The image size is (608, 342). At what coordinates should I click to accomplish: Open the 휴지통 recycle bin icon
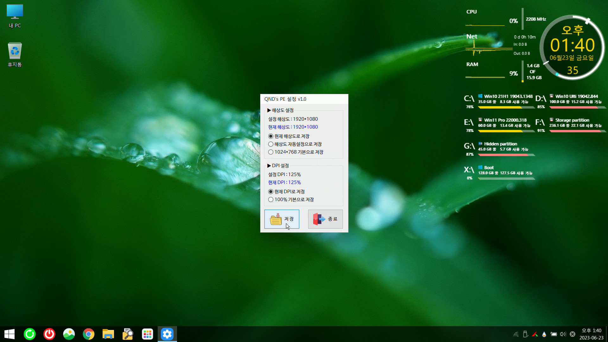pos(15,54)
